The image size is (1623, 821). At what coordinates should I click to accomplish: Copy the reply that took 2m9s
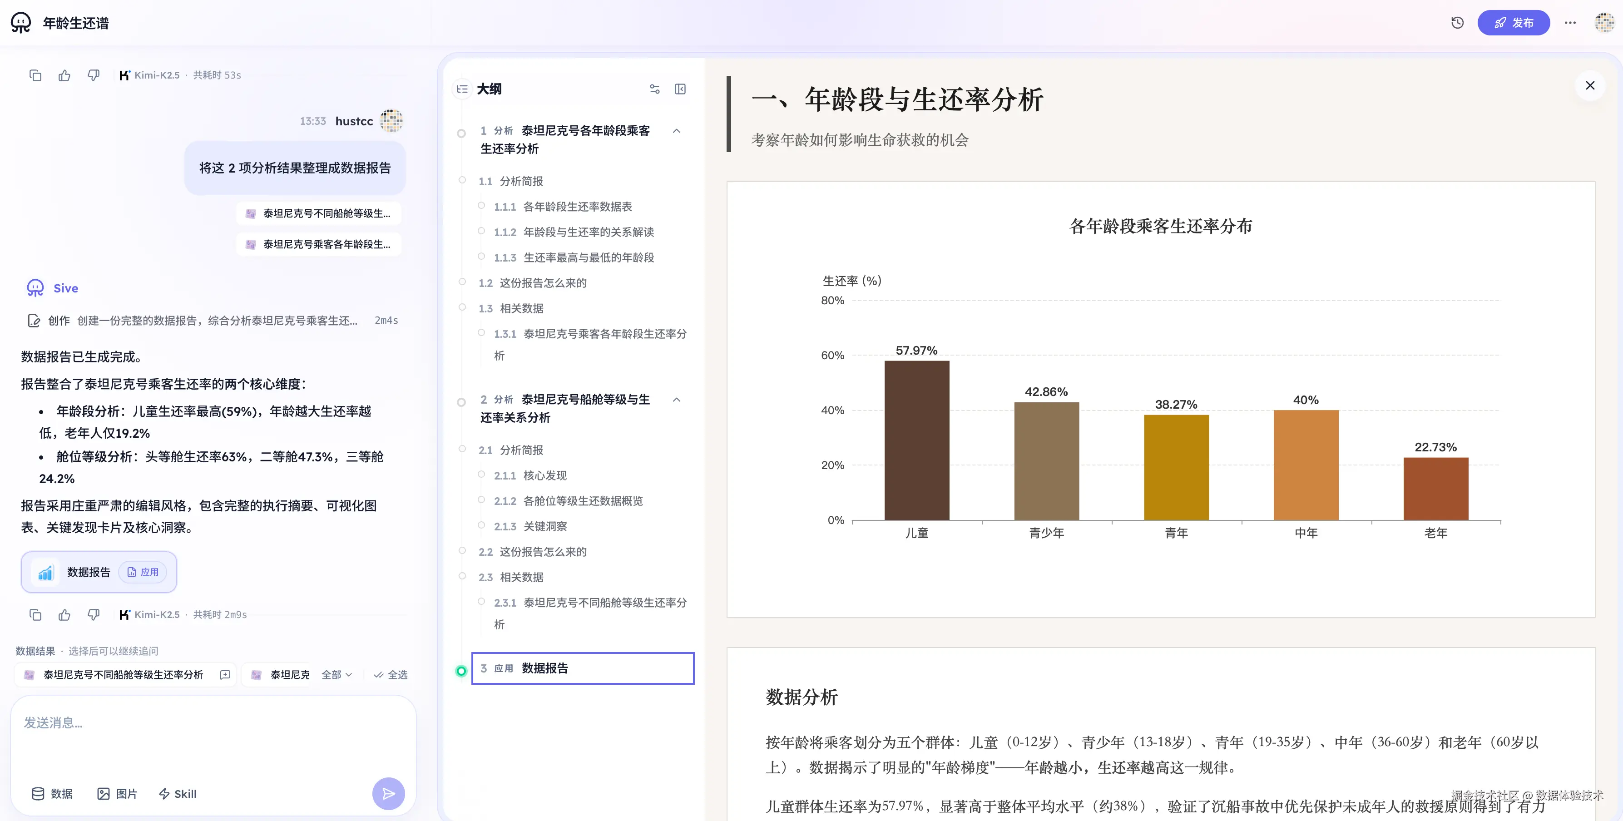coord(35,614)
